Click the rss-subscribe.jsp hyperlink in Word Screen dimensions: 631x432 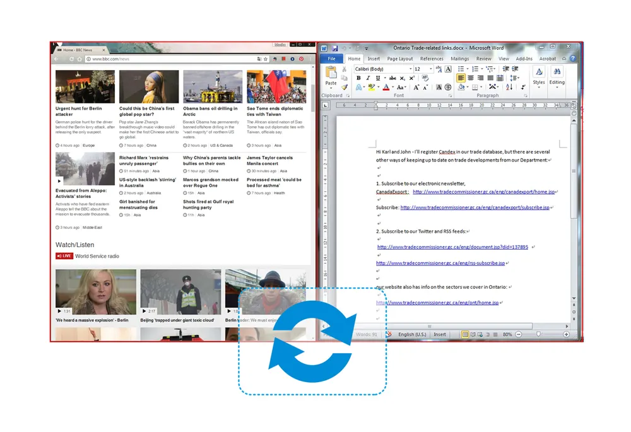440,263
